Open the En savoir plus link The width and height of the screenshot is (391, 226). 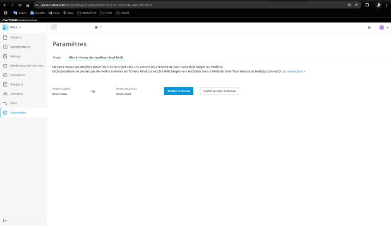pos(294,71)
